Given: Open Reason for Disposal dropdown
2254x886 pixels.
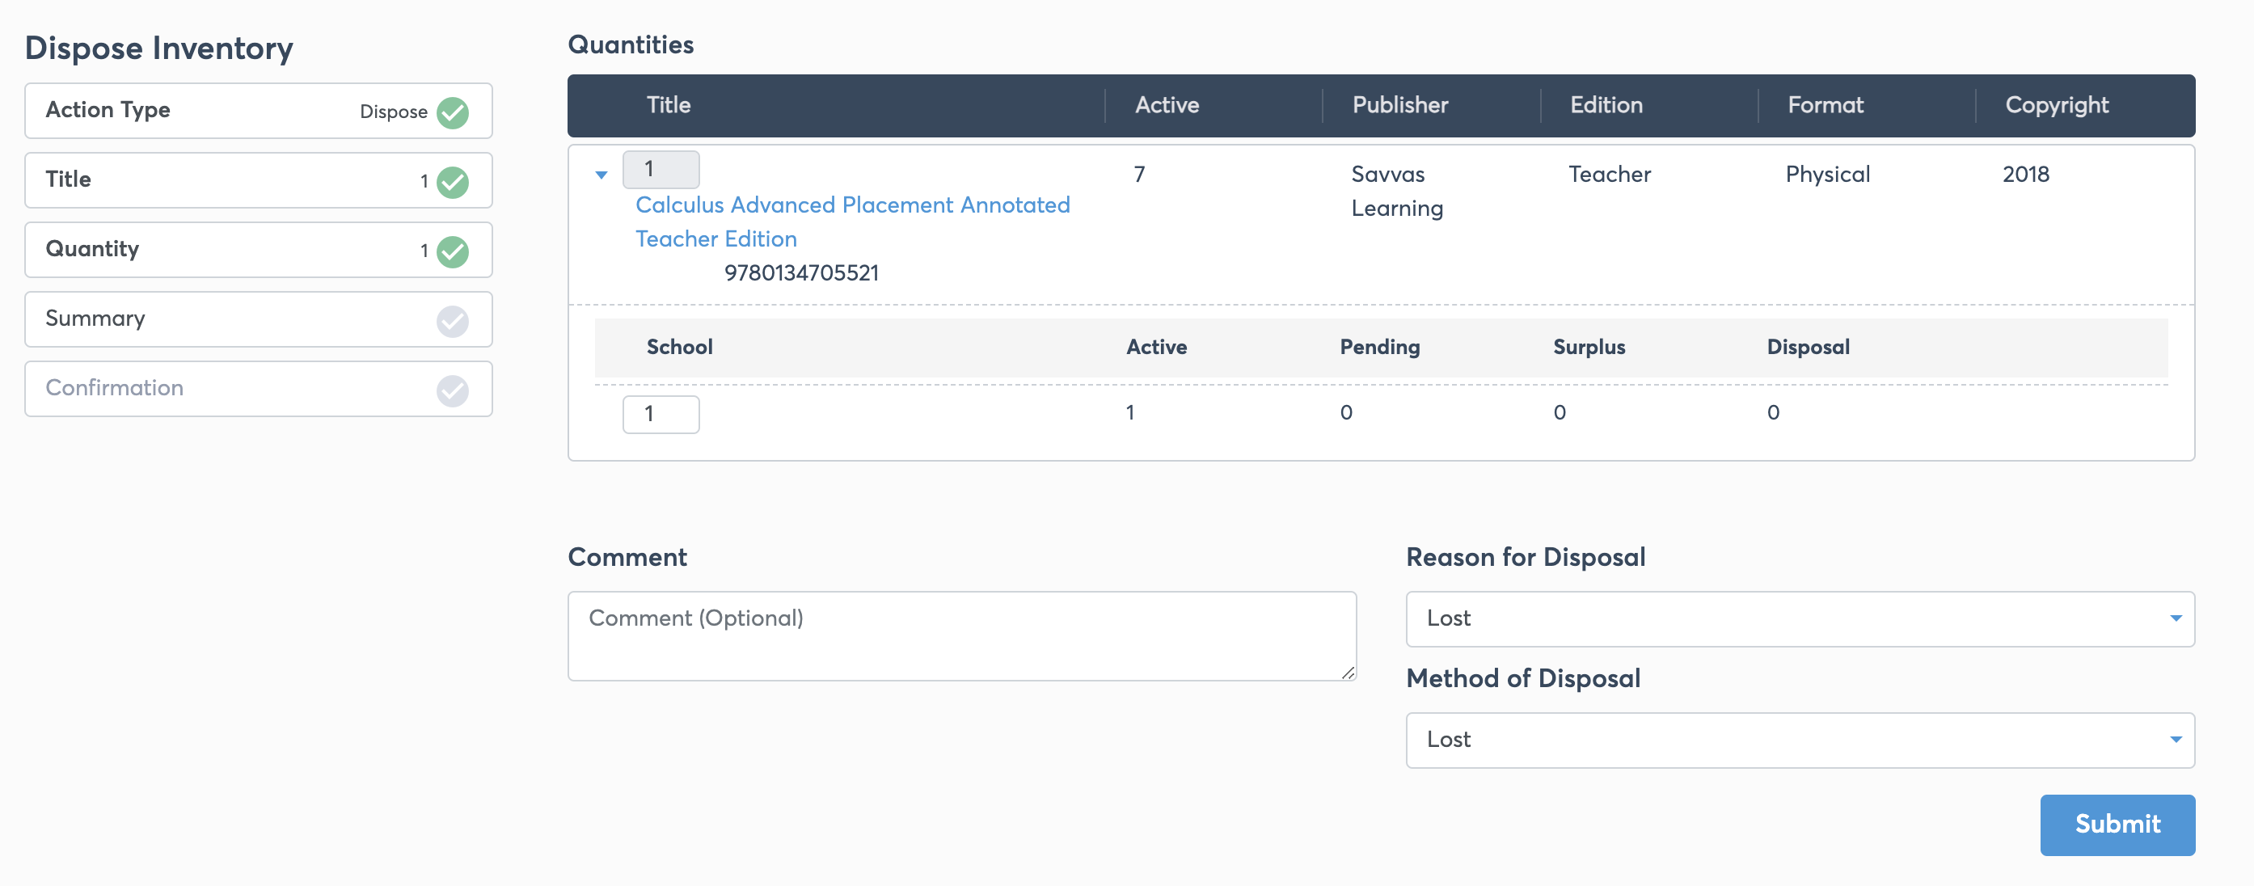Looking at the screenshot, I should pos(1799,618).
